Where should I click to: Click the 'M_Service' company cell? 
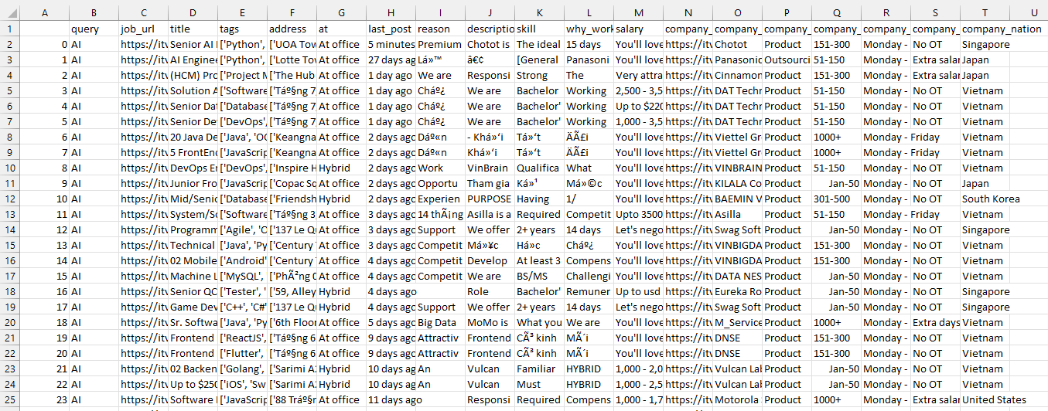click(x=737, y=322)
